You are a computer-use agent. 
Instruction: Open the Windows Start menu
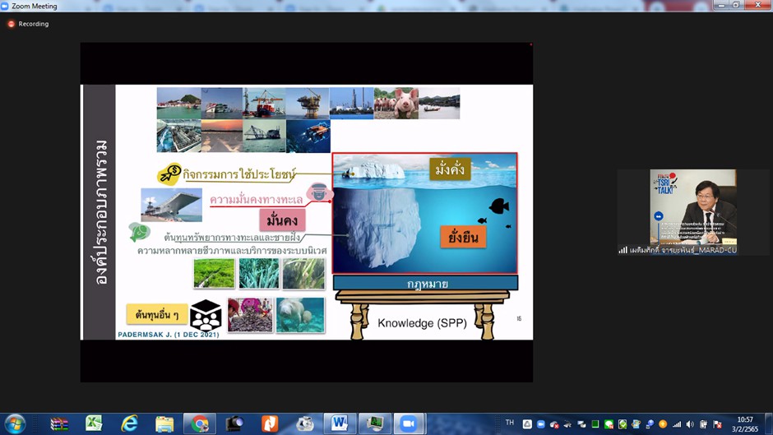tap(15, 423)
